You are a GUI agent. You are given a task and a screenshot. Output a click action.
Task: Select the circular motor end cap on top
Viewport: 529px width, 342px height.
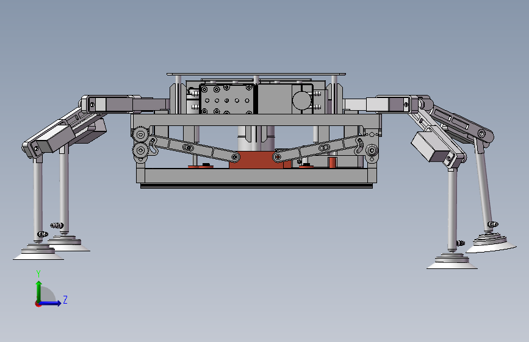301,100
